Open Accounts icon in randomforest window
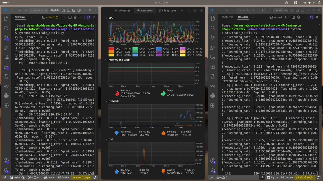Screen dimensions: 323x181 [213, 161]
